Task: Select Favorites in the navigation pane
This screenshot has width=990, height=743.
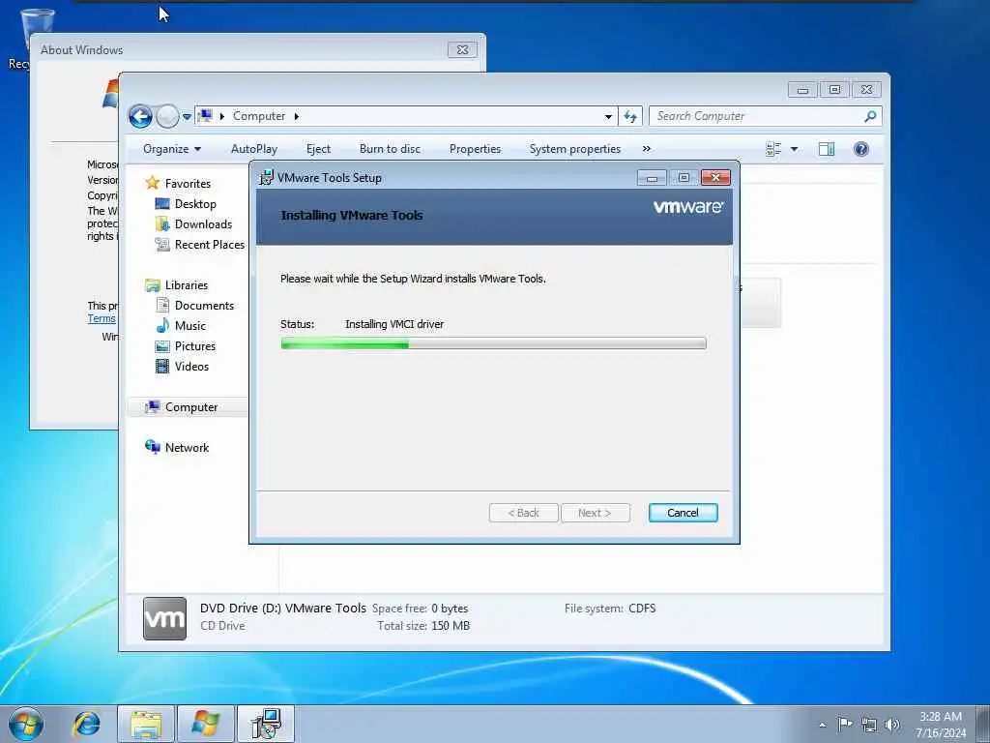Action: [188, 183]
